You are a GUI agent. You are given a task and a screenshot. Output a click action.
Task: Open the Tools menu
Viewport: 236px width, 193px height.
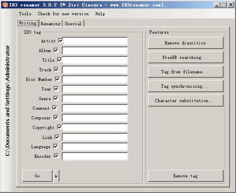point(25,14)
